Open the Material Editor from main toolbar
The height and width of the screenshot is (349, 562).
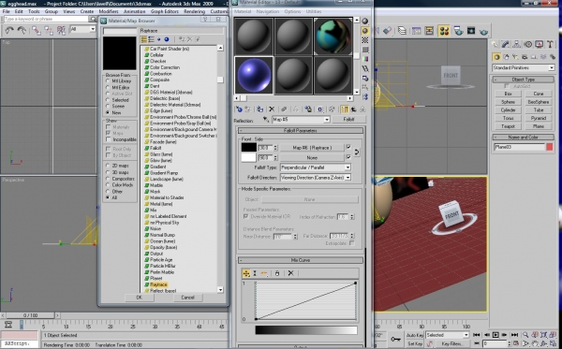444,31
